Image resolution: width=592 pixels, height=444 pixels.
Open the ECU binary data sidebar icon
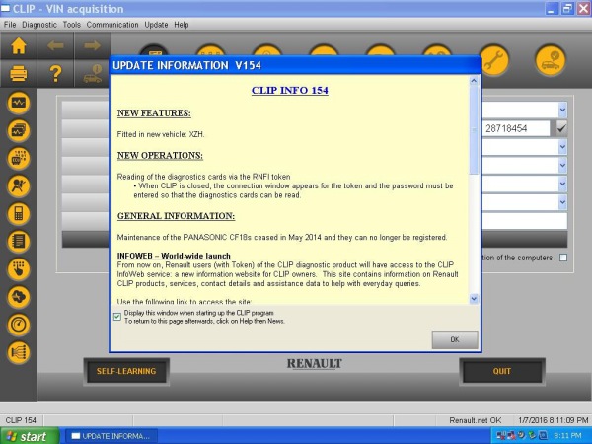click(19, 158)
